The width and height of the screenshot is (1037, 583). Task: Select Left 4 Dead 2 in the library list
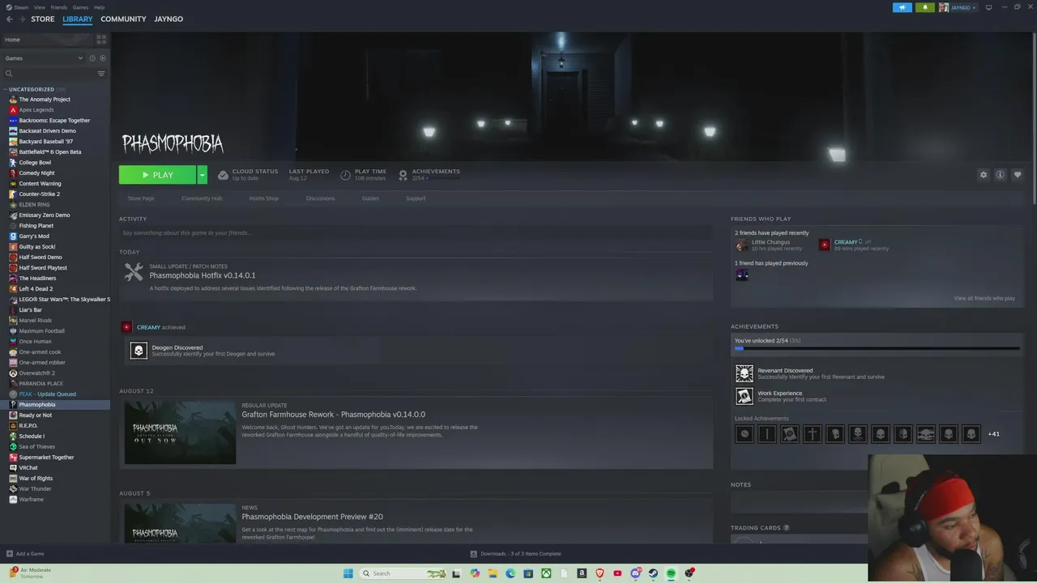pyautogui.click(x=36, y=289)
